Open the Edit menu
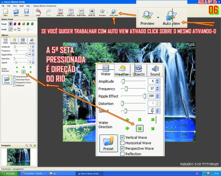Image resolution: width=221 pixels, height=176 pixels. click(9, 6)
